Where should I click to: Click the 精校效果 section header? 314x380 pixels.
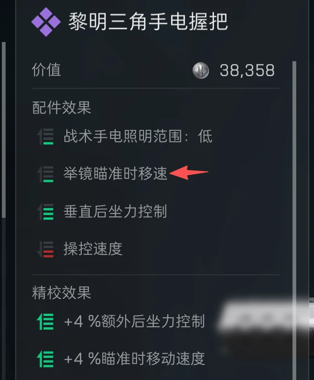62,293
